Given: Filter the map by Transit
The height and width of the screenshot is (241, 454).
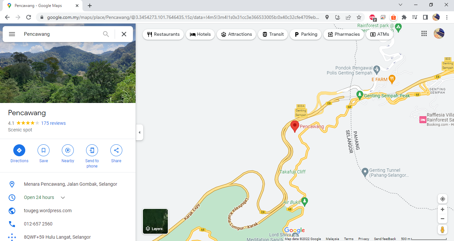Looking at the screenshot, I should pos(273,34).
